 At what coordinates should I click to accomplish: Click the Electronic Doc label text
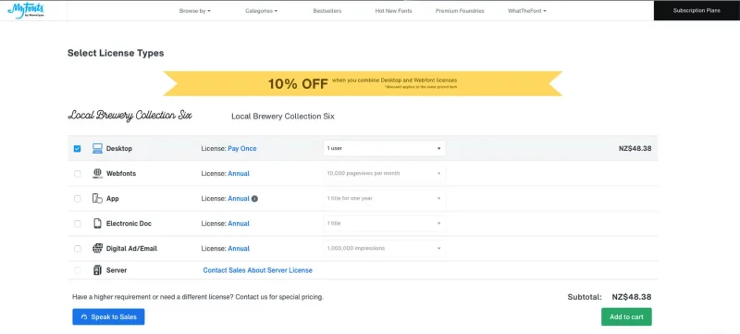point(129,224)
